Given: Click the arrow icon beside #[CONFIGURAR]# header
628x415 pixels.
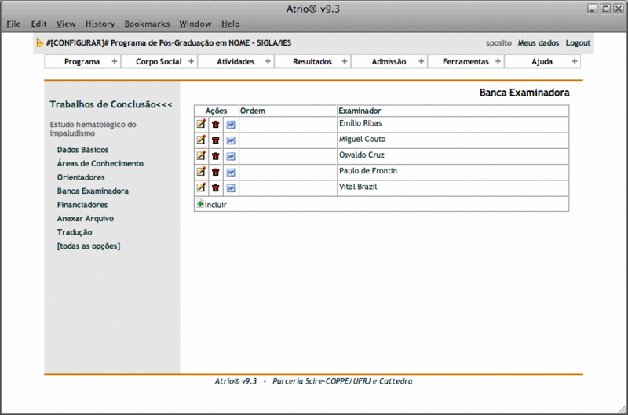Looking at the screenshot, I should 40,43.
